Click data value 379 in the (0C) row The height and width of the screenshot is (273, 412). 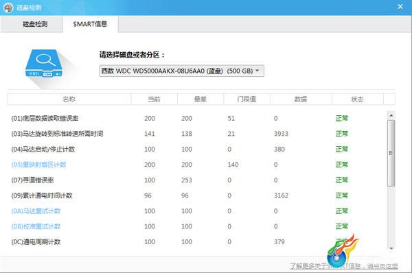coord(279,242)
